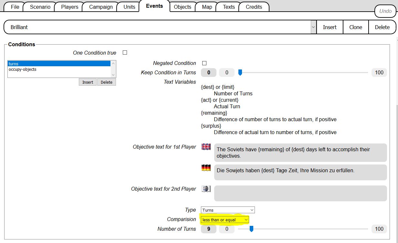Click the Number of Turns minimum value 0

click(x=227, y=229)
